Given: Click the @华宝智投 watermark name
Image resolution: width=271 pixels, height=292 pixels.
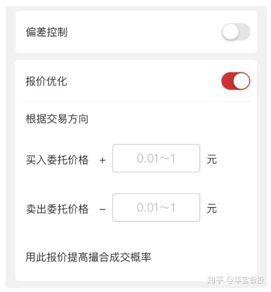Looking at the screenshot, I should [x=245, y=280].
